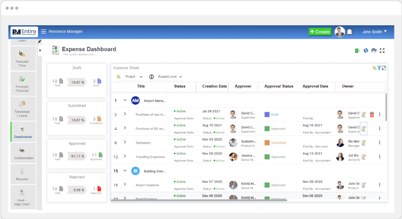This screenshot has width=402, height=219.
Task: Collapse the Airport Management project group
Action: (125, 100)
